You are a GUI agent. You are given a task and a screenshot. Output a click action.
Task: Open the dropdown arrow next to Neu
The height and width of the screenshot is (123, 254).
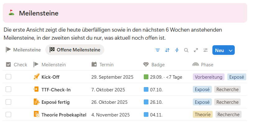coord(231,50)
